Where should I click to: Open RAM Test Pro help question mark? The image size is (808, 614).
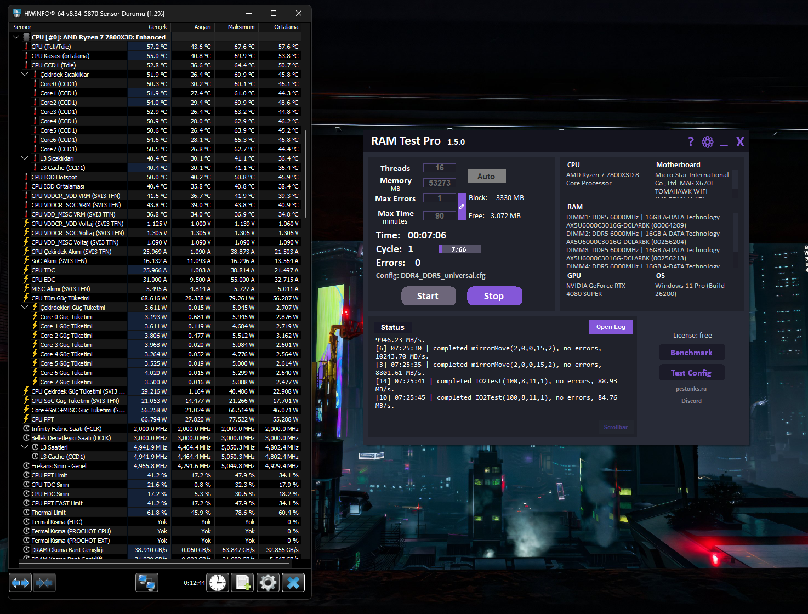point(691,142)
